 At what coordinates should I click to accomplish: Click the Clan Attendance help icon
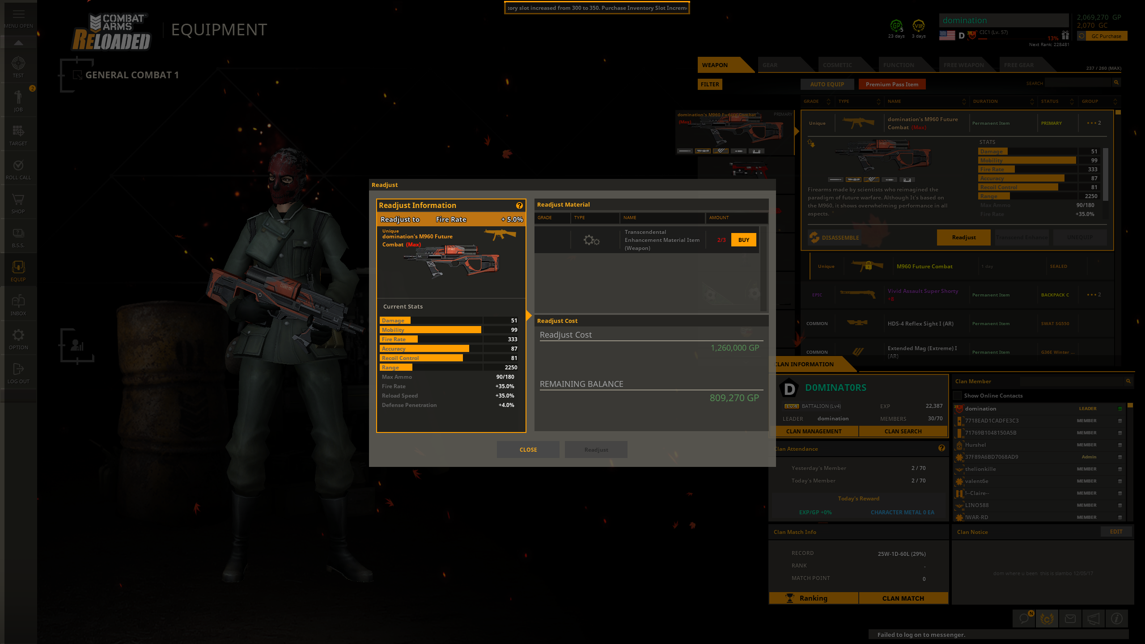click(941, 448)
